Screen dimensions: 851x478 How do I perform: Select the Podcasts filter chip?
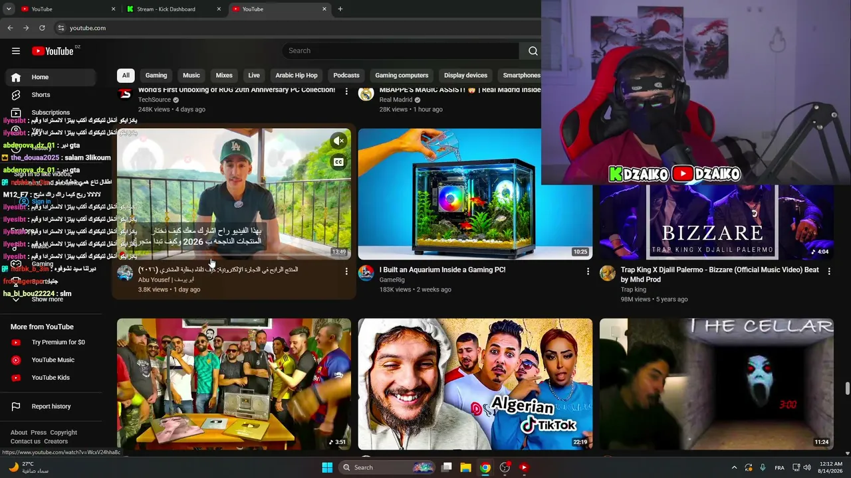[346, 75]
